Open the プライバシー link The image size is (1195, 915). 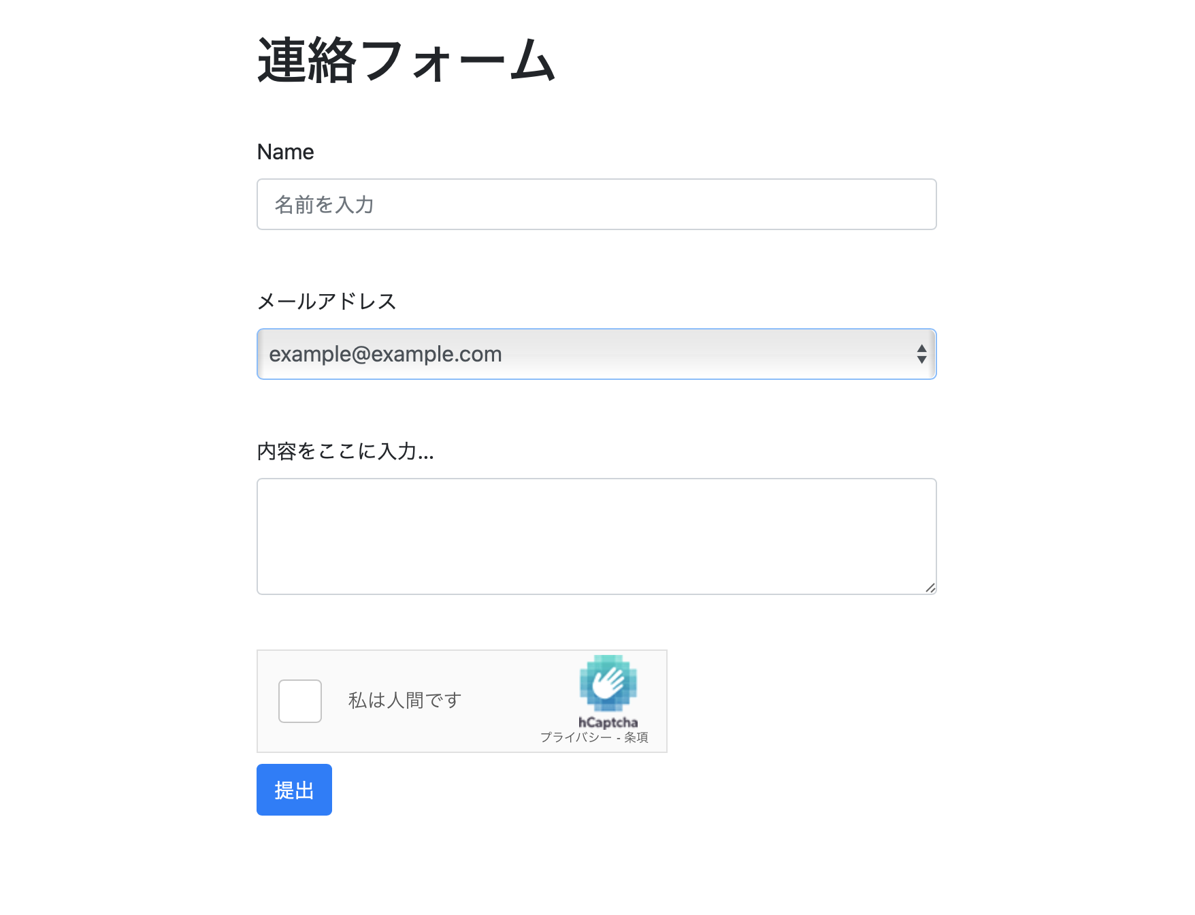(x=576, y=737)
